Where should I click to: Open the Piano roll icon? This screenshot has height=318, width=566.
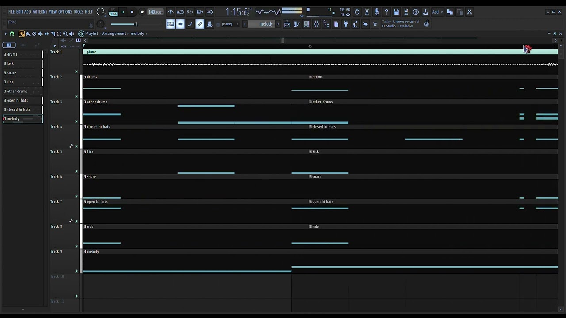[x=297, y=24]
